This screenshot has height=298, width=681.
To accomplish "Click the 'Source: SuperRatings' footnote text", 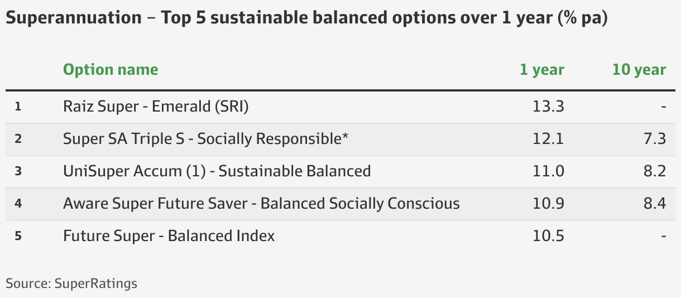I will [x=71, y=283].
